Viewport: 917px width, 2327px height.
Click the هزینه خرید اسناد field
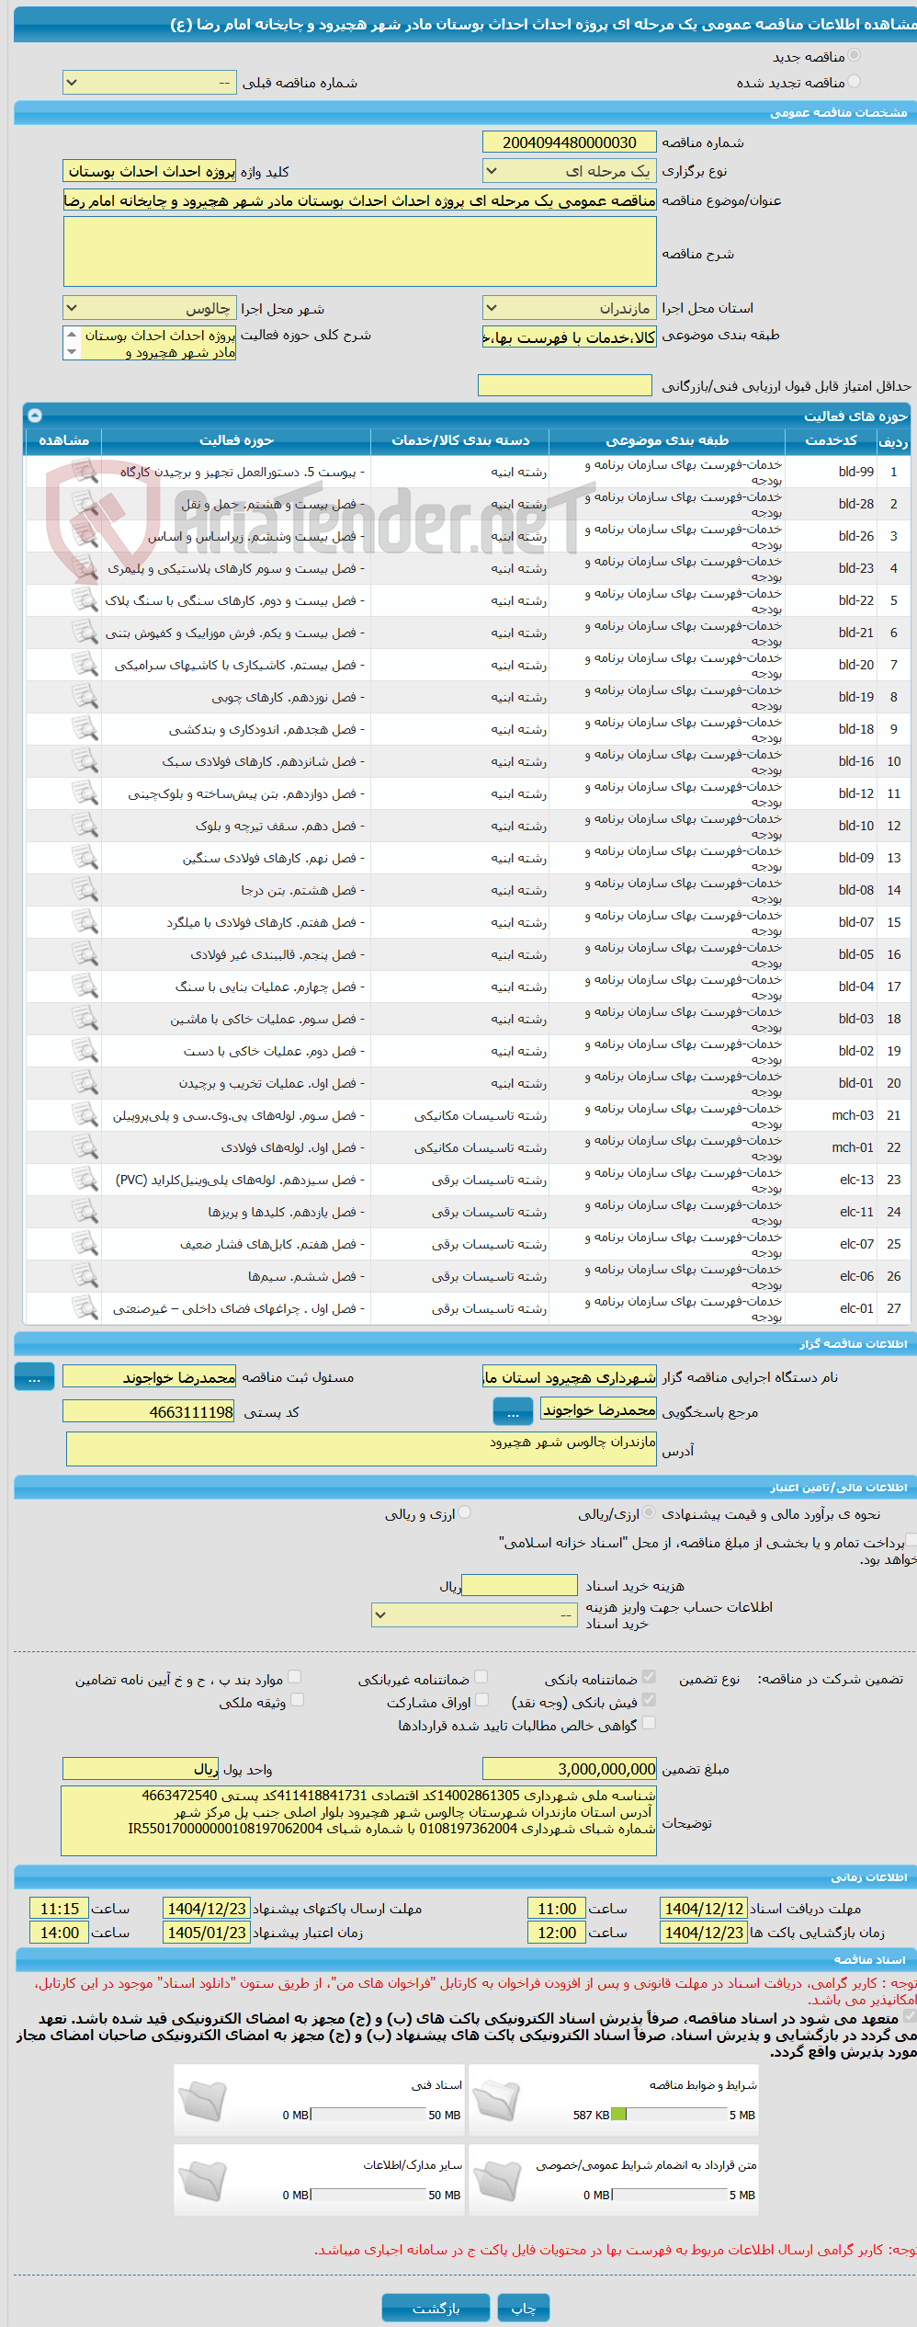[x=519, y=1585]
